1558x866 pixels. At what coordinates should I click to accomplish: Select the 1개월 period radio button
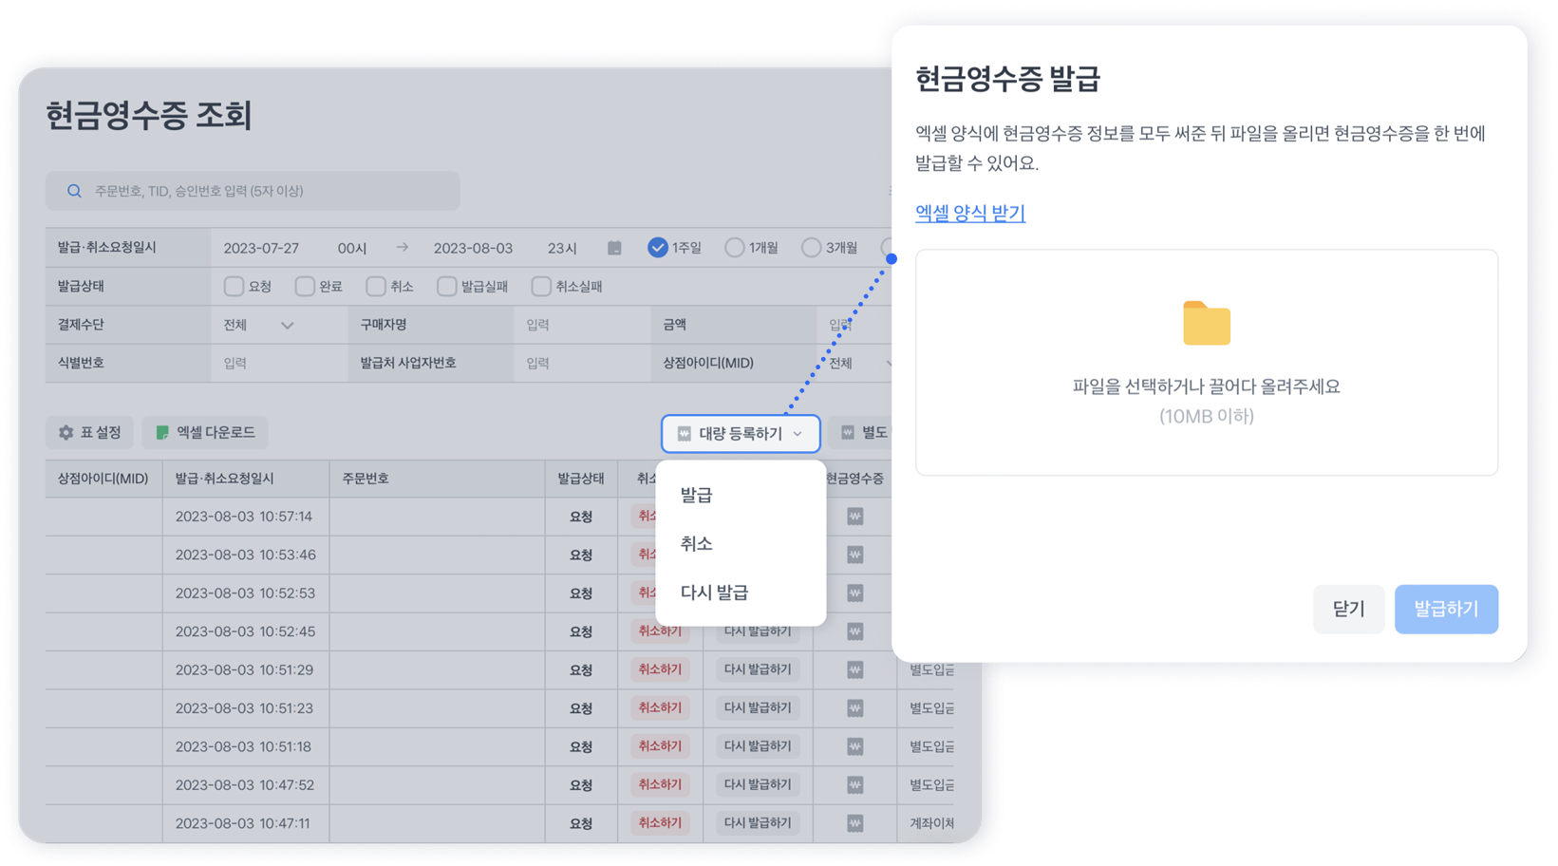point(734,248)
